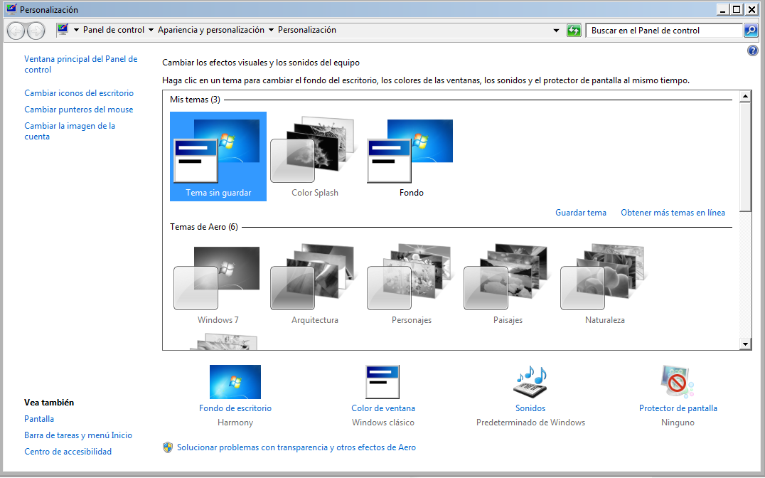Screen dimensions: 765x478
Task: Apply the Personajes theme
Action: (x=411, y=284)
